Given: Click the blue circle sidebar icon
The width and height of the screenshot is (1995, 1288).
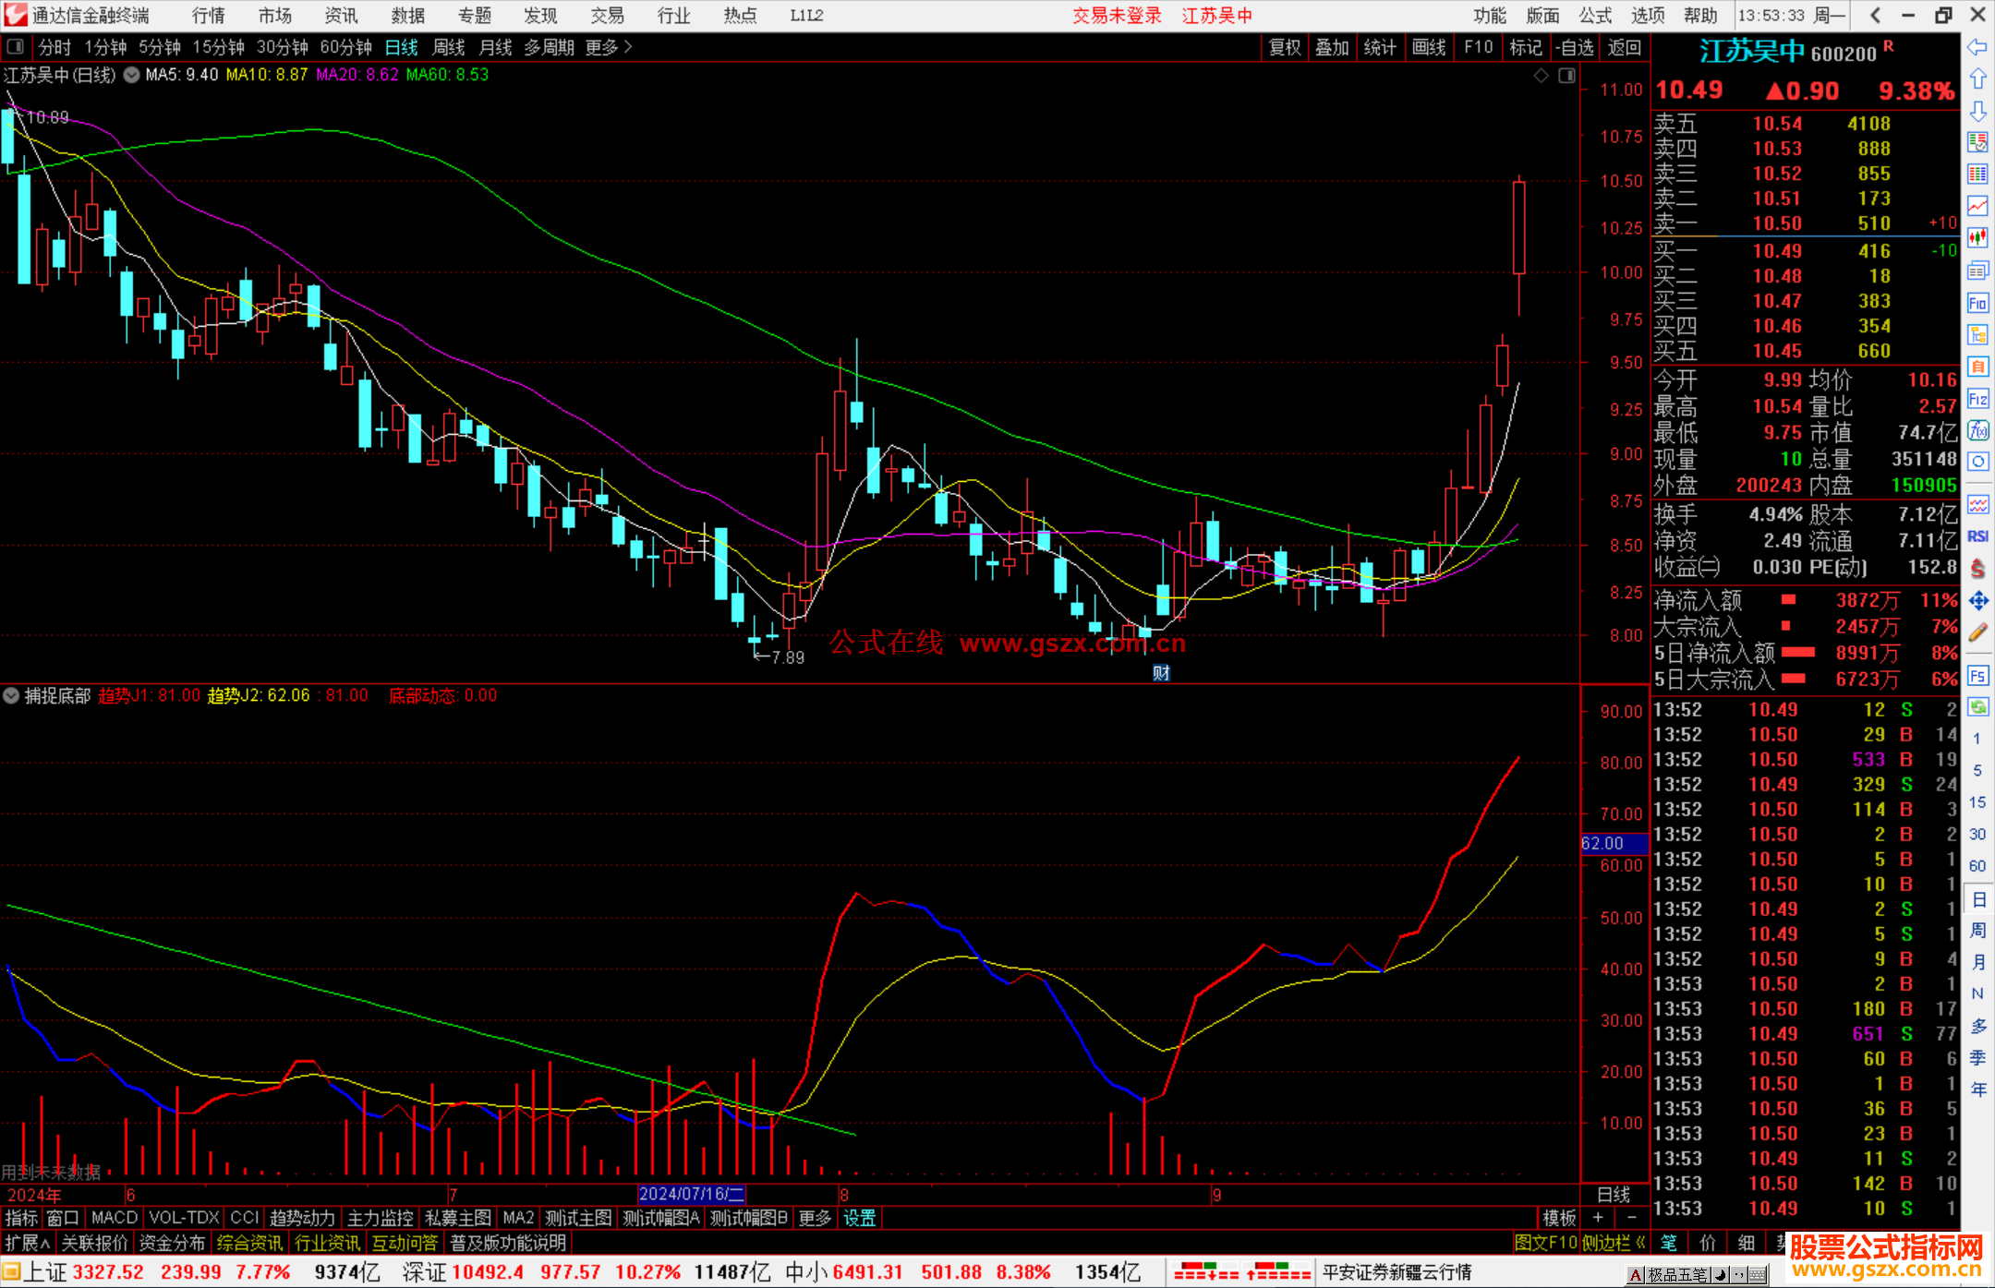Looking at the screenshot, I should (x=1977, y=462).
